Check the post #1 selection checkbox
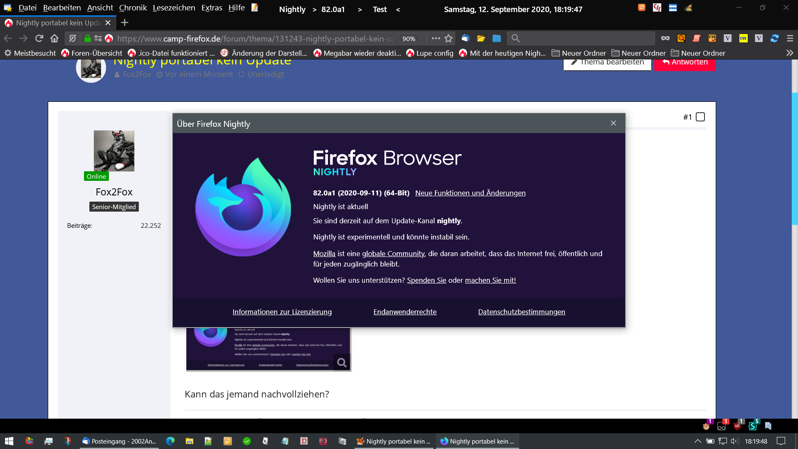This screenshot has width=798, height=449. click(700, 117)
